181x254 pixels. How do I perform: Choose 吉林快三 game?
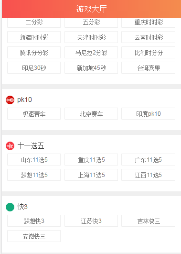click(x=149, y=221)
